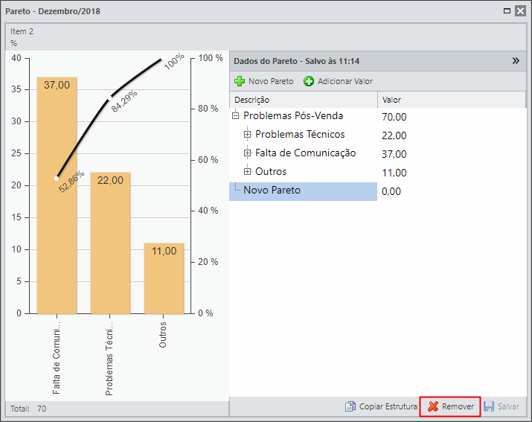
Task: Click the Dados do Pareto header title
Action: pyautogui.click(x=297, y=61)
